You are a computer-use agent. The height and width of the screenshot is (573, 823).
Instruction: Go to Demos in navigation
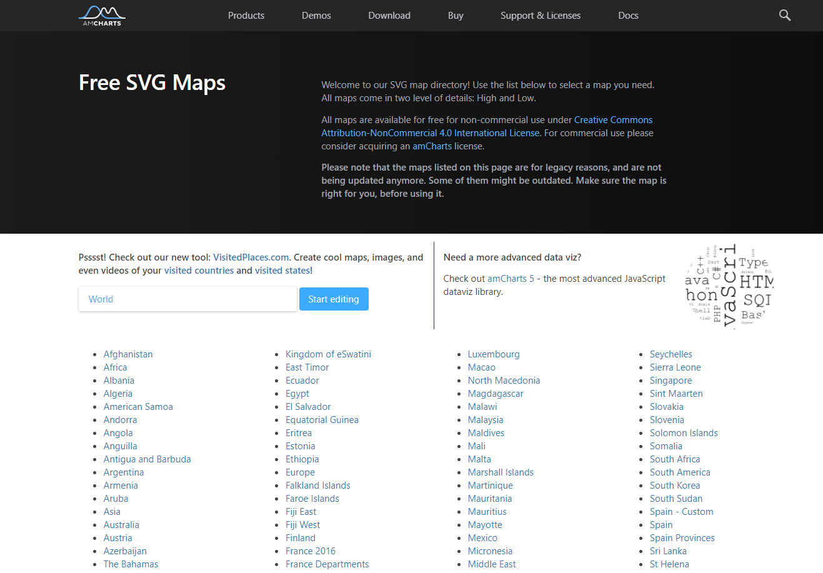[x=316, y=16]
